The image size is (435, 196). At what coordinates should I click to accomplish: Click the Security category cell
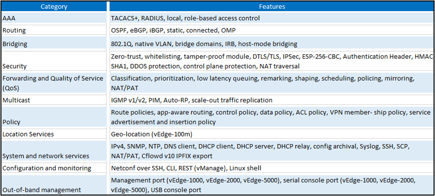point(55,61)
